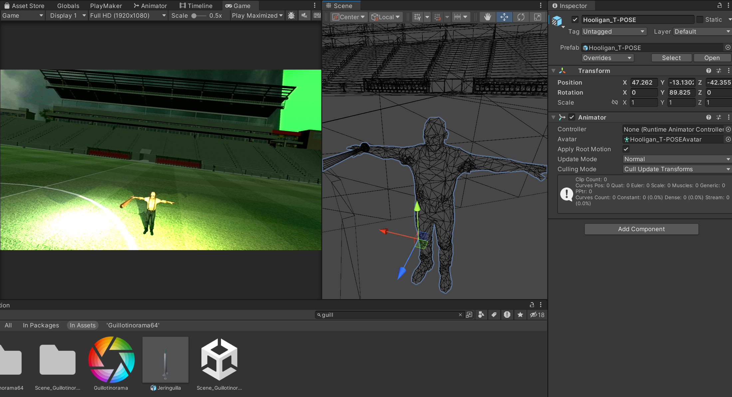Filter search to 'Guillotinorama64' folder
The image size is (732, 397).
point(133,325)
